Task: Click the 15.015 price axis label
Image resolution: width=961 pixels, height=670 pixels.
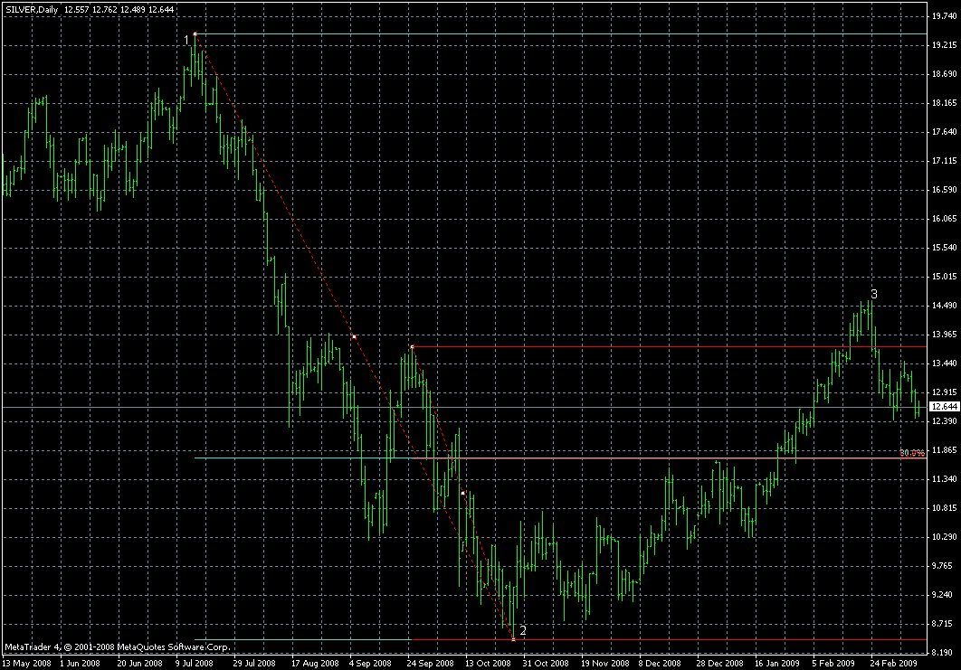Action: tap(944, 277)
